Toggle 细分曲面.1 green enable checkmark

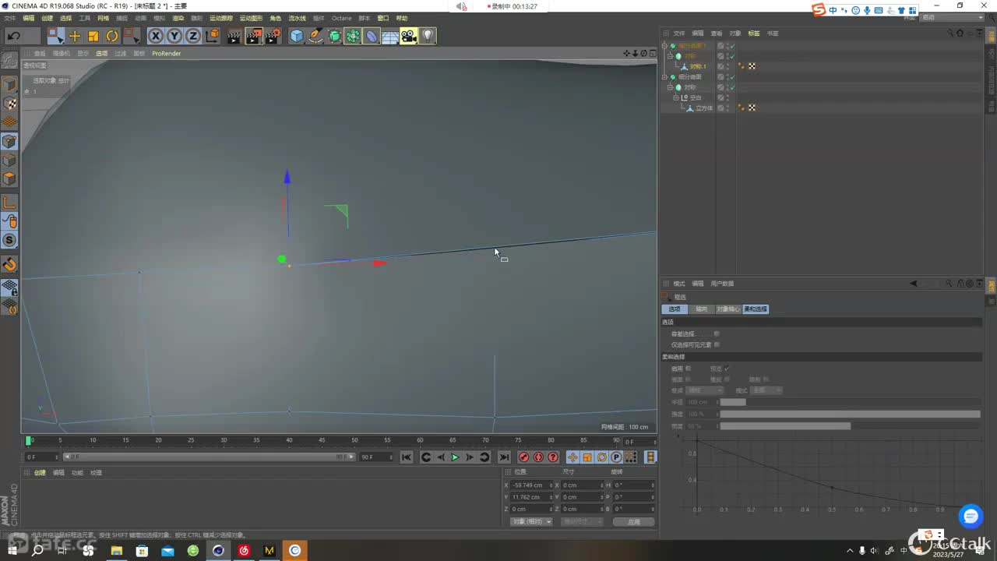(x=732, y=46)
